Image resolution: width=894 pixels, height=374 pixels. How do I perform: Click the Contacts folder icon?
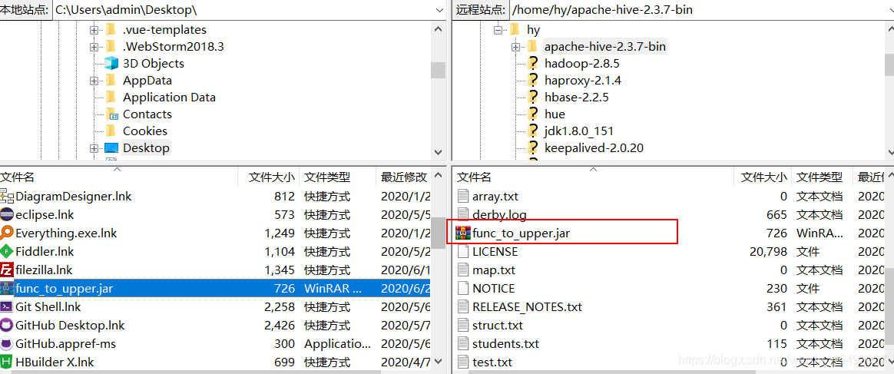pyautogui.click(x=111, y=114)
